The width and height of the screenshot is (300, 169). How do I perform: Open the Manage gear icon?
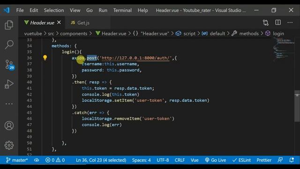[x=9, y=145]
